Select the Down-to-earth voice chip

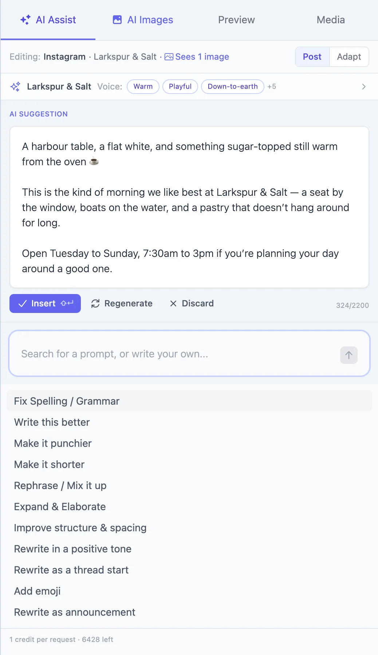[x=233, y=87]
